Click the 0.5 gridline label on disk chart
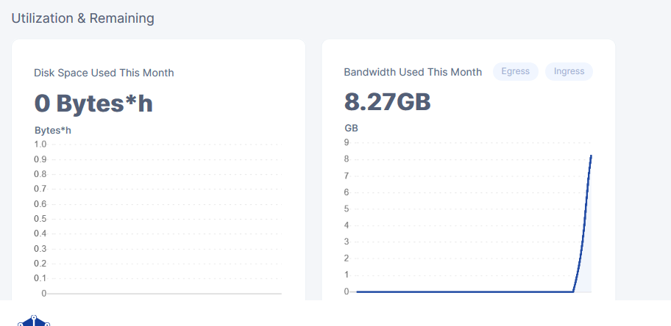This screenshot has height=326, width=671. (40, 219)
